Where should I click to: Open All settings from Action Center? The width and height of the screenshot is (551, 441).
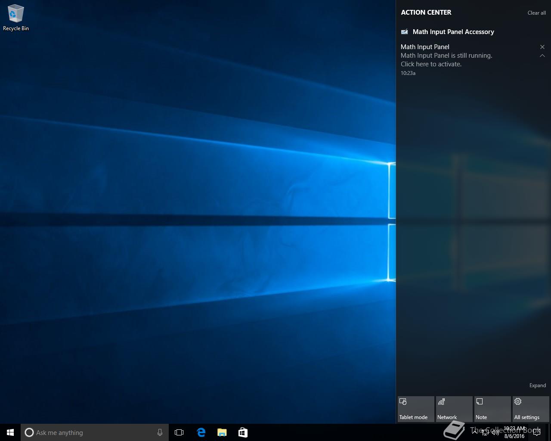530,409
